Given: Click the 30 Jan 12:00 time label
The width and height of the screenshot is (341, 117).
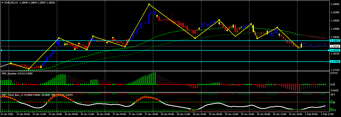Looking at the screenshot, I should click(x=279, y=114).
